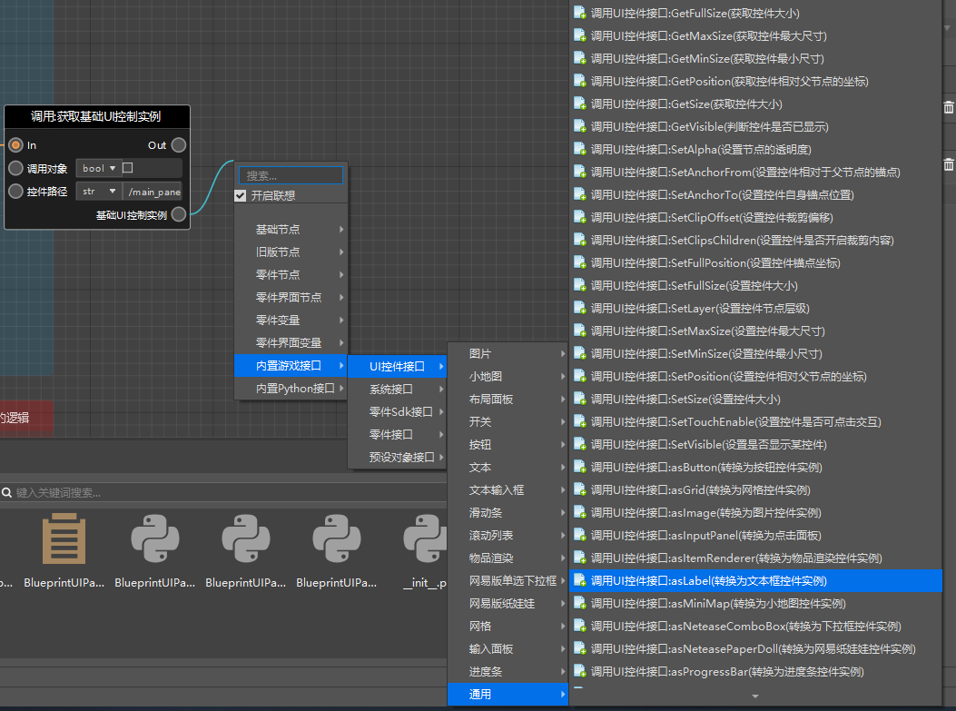Click the upper trash delete icon
This screenshot has height=711, width=956.
[x=948, y=107]
